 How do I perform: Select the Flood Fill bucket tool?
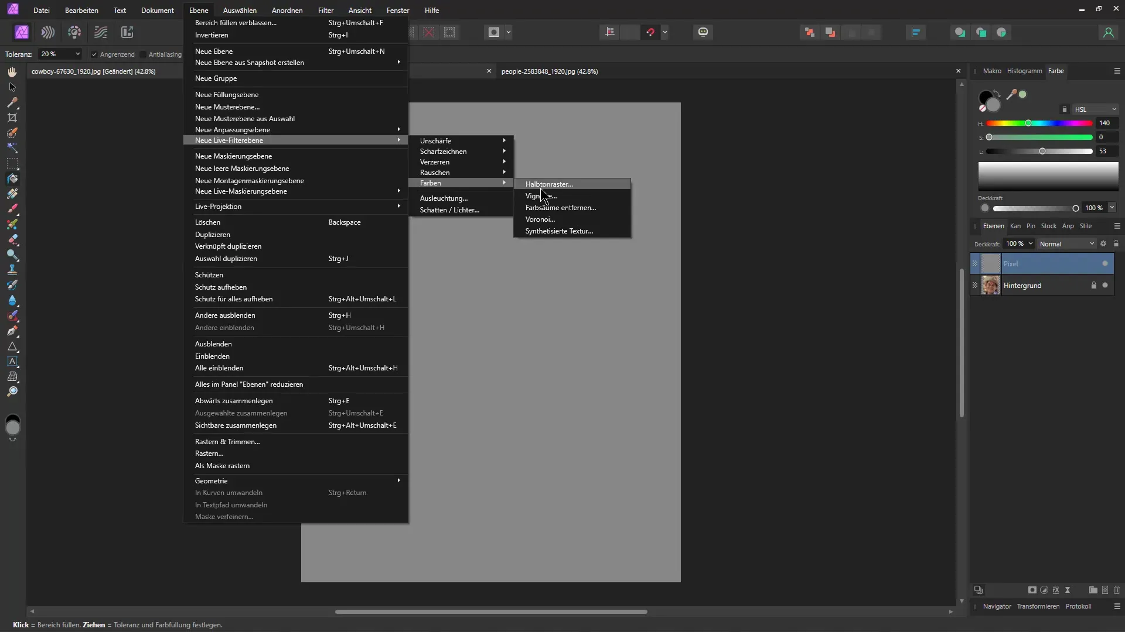[12, 178]
